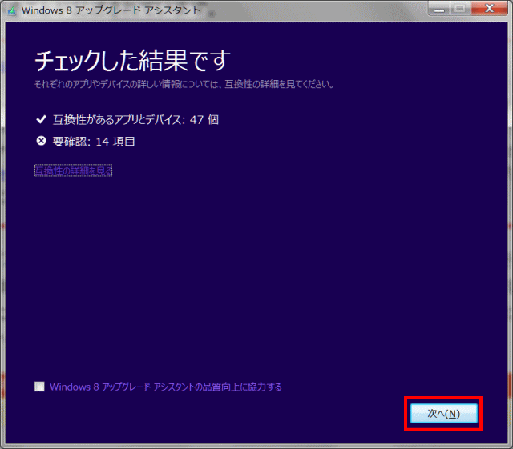
Task: Click the Windows 8 Upgrade Assistant title icon
Action: coord(12,10)
